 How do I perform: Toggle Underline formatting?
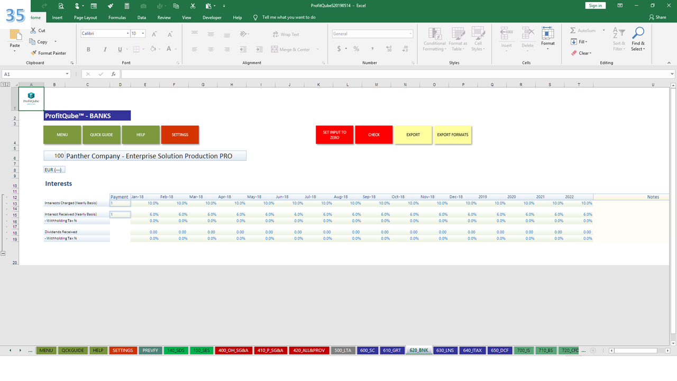[x=120, y=49]
